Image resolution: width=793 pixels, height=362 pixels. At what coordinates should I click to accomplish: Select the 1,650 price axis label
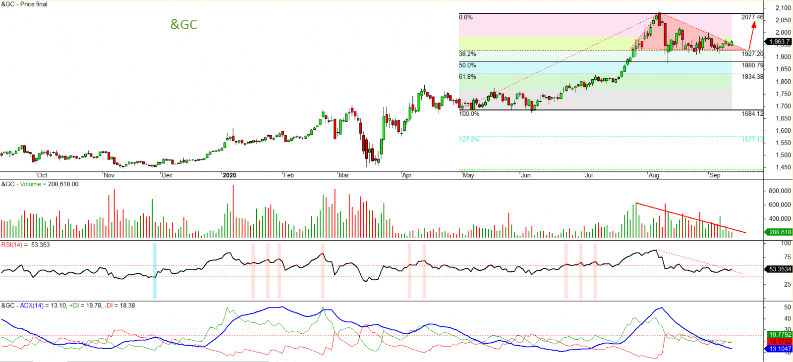[783, 118]
